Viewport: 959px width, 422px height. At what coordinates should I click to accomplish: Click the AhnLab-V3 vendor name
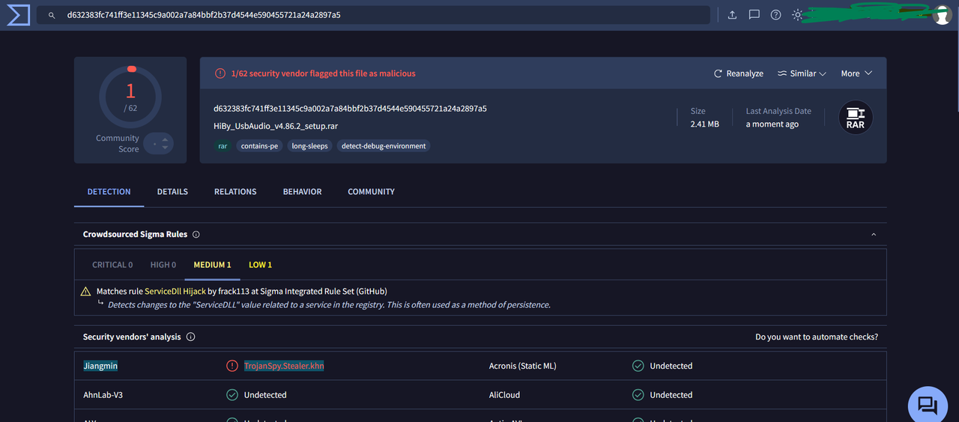pyautogui.click(x=103, y=395)
